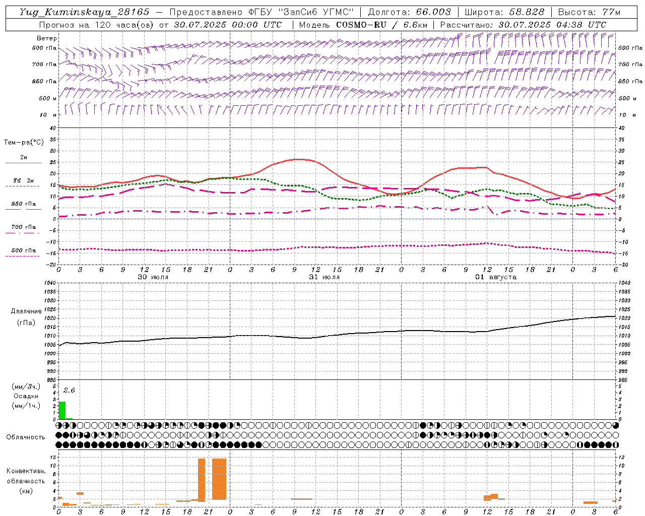Click the 500 гПа temperature legend entry

[24, 250]
